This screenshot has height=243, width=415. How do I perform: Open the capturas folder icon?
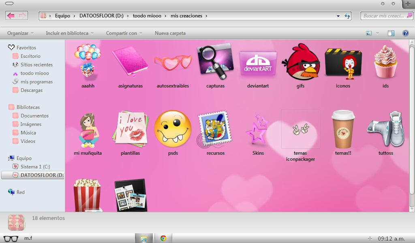[215, 63]
